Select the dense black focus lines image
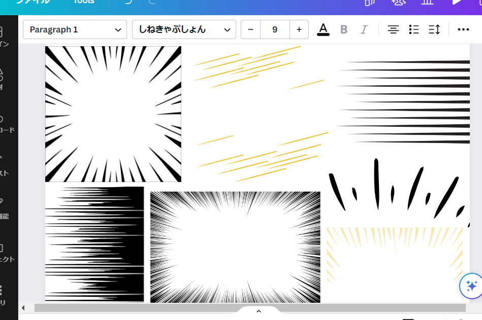This screenshot has width=482, height=320. (235, 247)
